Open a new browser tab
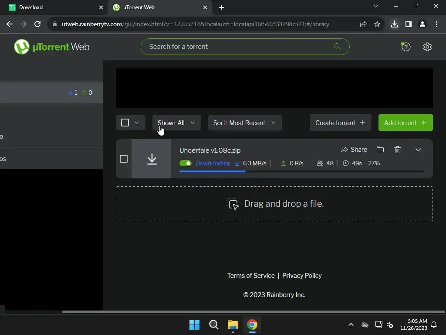 222,7
